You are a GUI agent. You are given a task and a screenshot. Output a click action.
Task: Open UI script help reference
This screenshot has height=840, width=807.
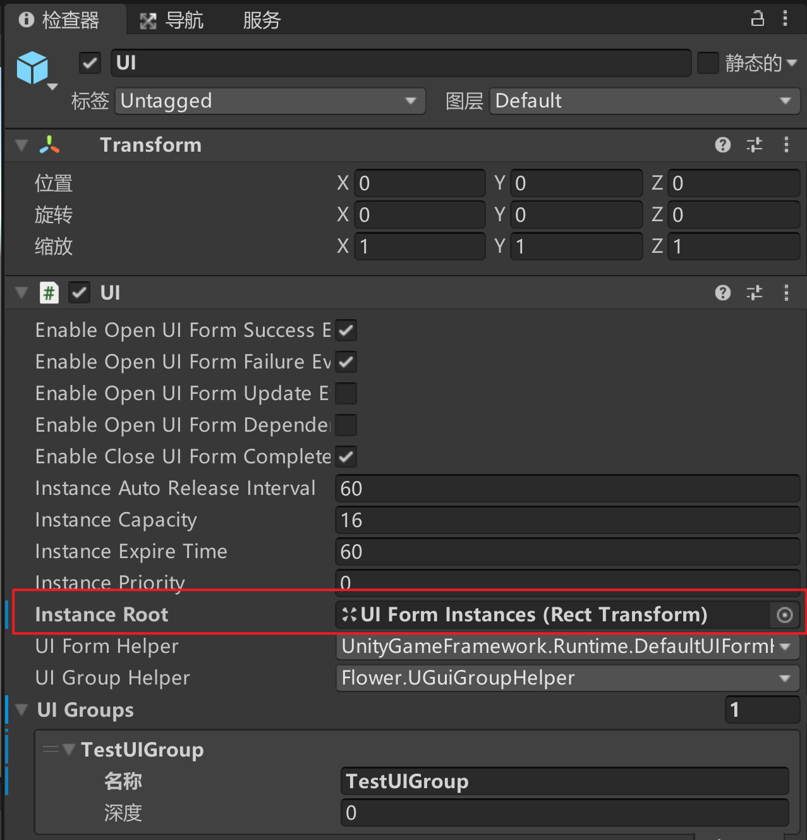click(x=723, y=293)
